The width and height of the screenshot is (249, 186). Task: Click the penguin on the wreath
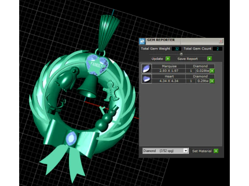point(67,79)
